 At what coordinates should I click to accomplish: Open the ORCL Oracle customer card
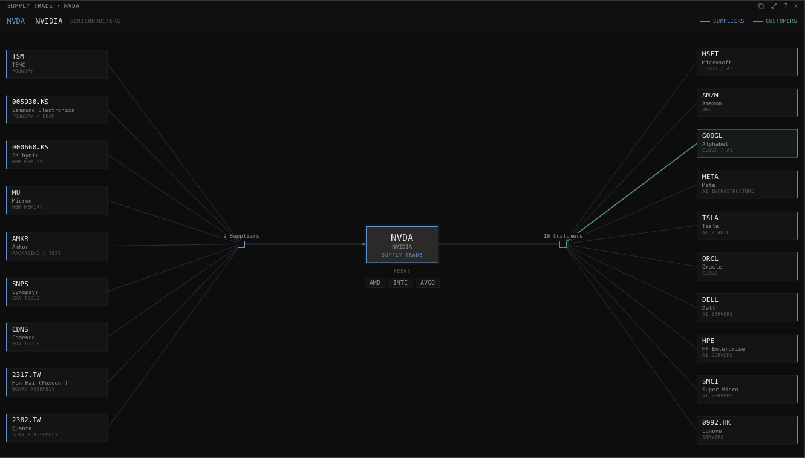pyautogui.click(x=748, y=266)
